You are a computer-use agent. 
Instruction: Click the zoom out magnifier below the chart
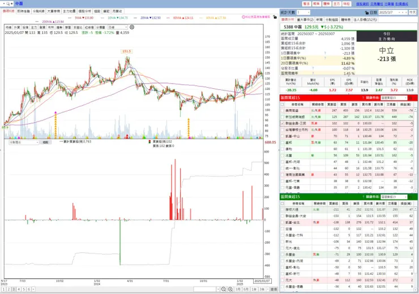coord(224,289)
